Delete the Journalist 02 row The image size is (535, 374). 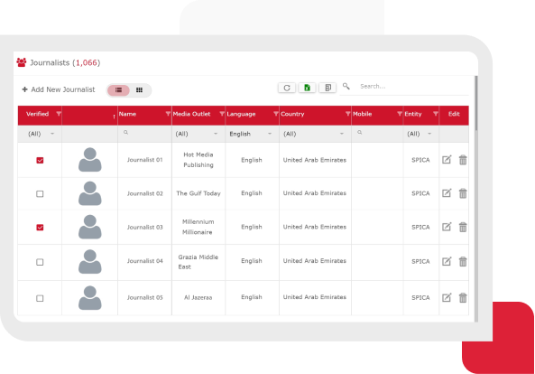(x=463, y=193)
